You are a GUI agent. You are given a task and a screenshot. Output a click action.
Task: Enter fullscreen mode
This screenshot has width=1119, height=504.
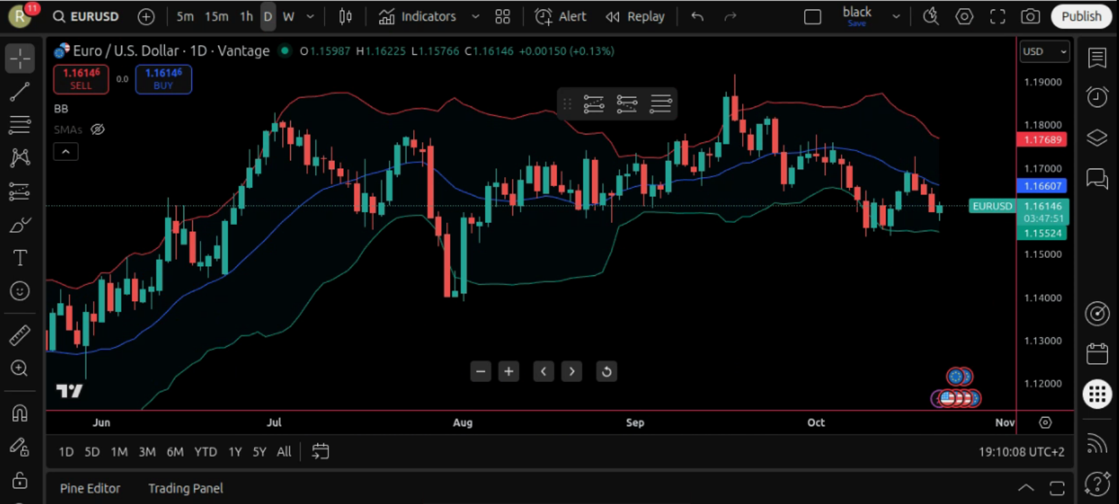coord(997,17)
